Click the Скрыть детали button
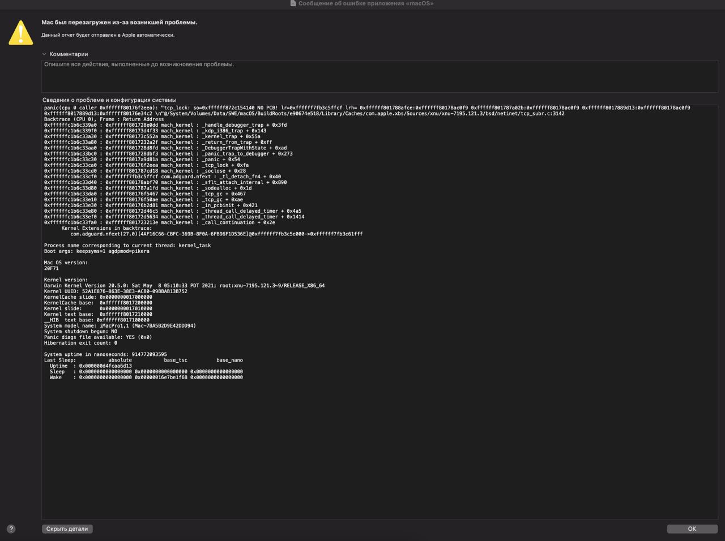The image size is (725, 541). click(67, 529)
